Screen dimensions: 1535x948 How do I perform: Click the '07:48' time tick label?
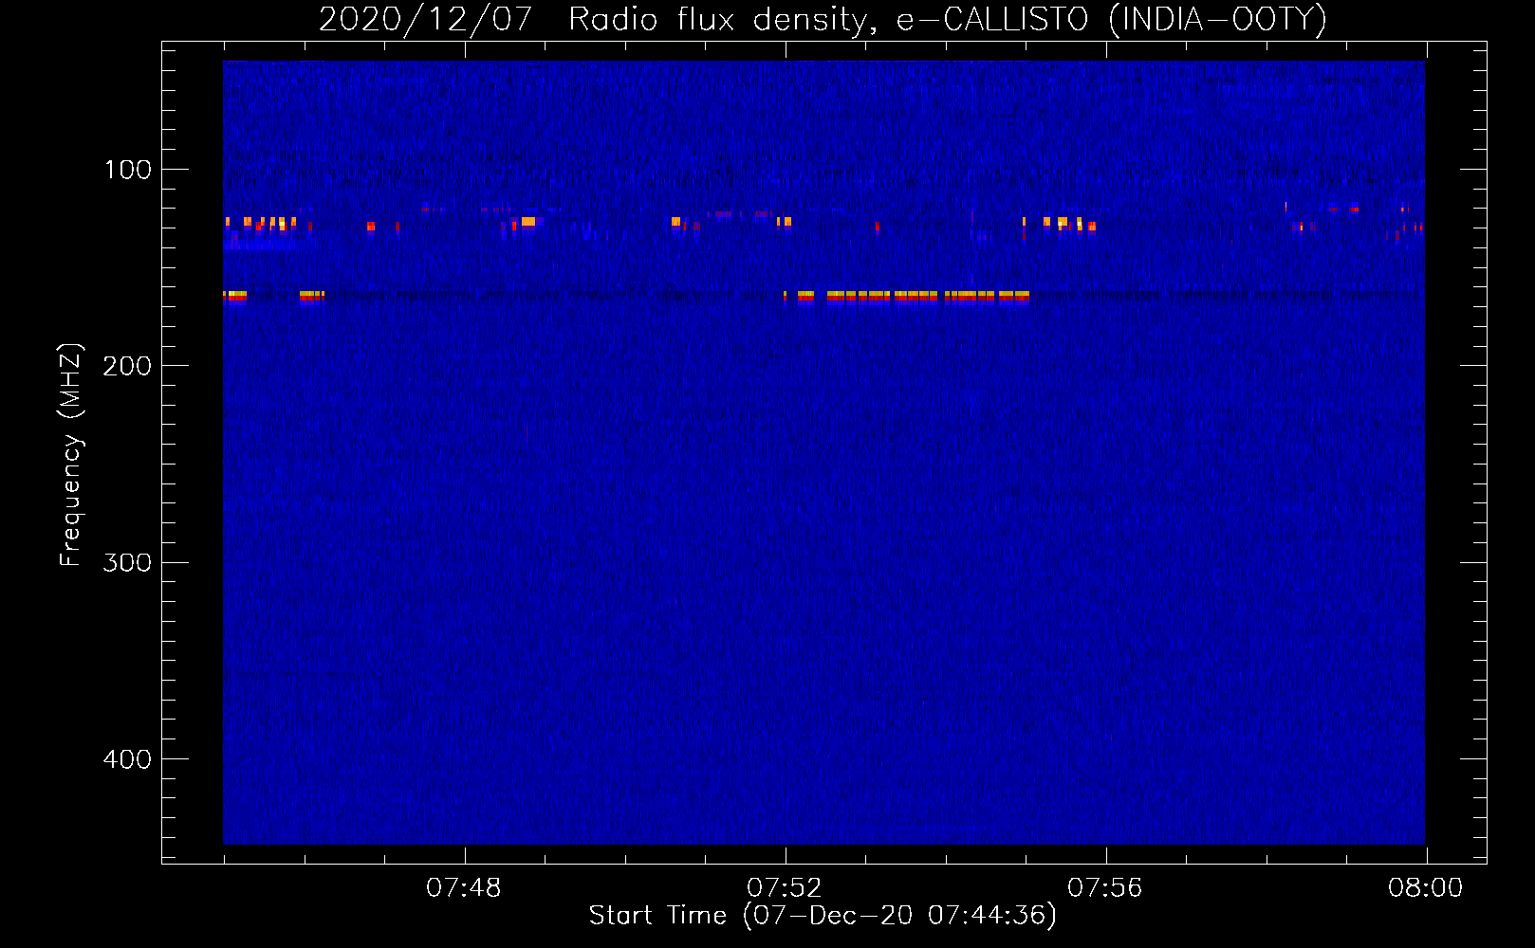(464, 888)
